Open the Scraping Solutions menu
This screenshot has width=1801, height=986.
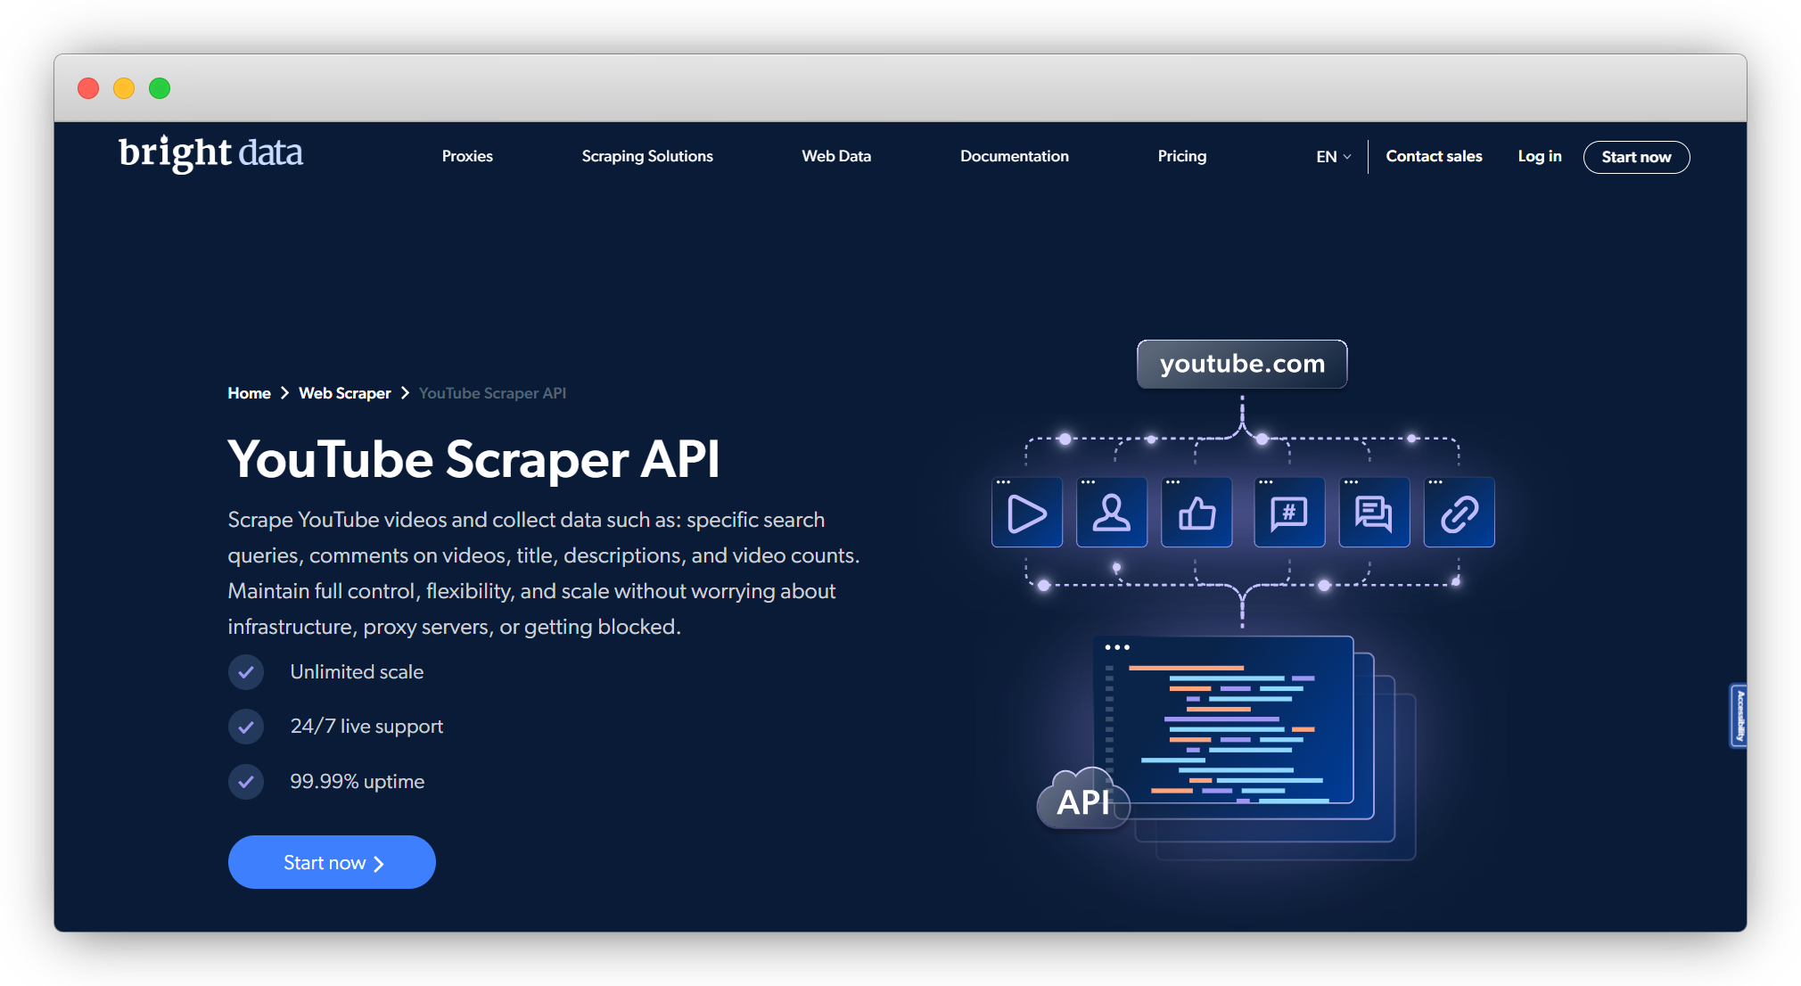[647, 156]
